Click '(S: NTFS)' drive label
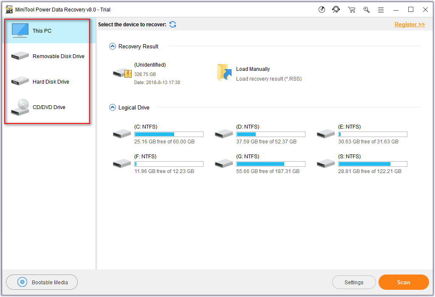435x297 pixels. pyautogui.click(x=350, y=157)
